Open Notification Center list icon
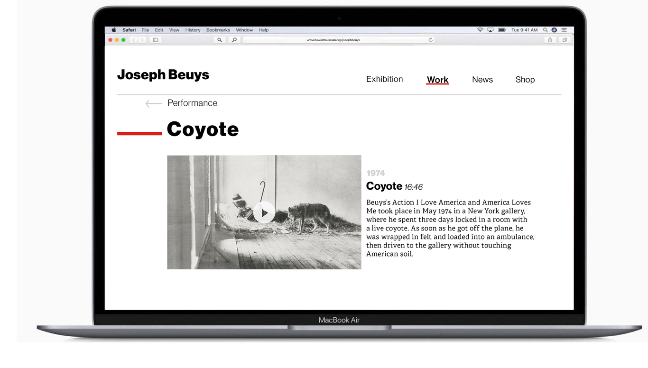 (564, 30)
